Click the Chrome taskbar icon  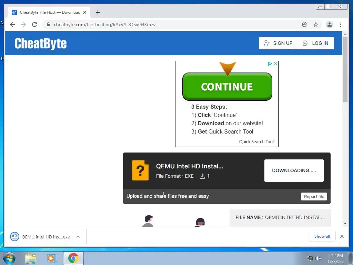click(73, 258)
